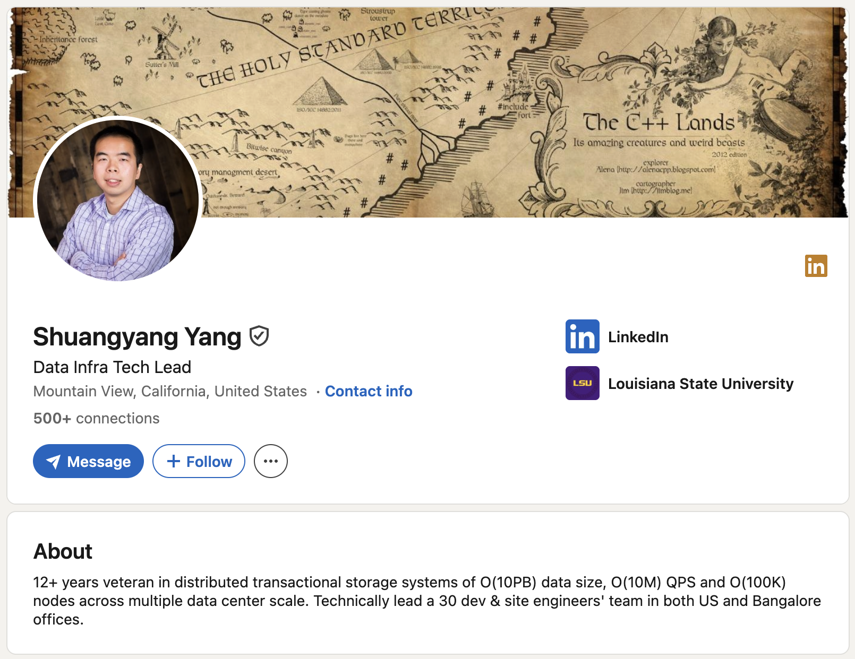Click the LinkedIn company name link
The width and height of the screenshot is (855, 659).
[638, 337]
